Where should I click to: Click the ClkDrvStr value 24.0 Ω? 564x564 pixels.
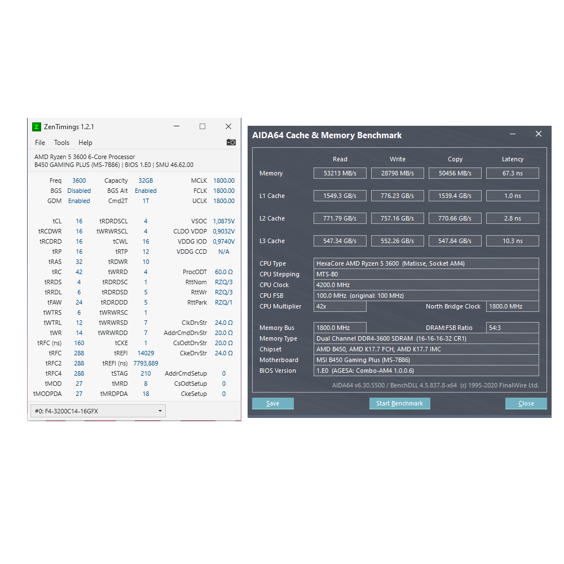coord(224,323)
